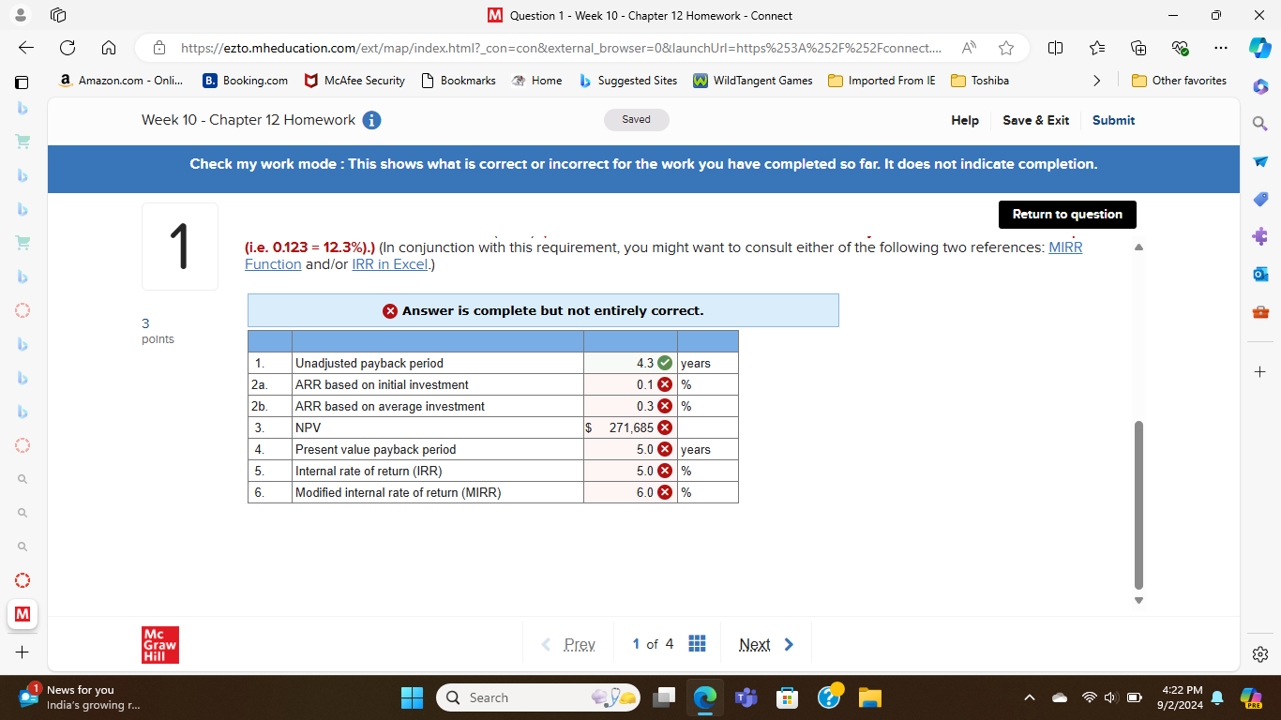Open the Other favorites folder
Image resolution: width=1281 pixels, height=720 pixels.
click(1180, 81)
